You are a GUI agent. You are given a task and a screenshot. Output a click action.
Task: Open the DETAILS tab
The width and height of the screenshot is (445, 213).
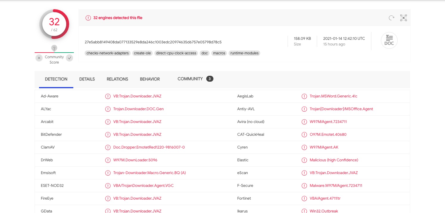pos(87,79)
